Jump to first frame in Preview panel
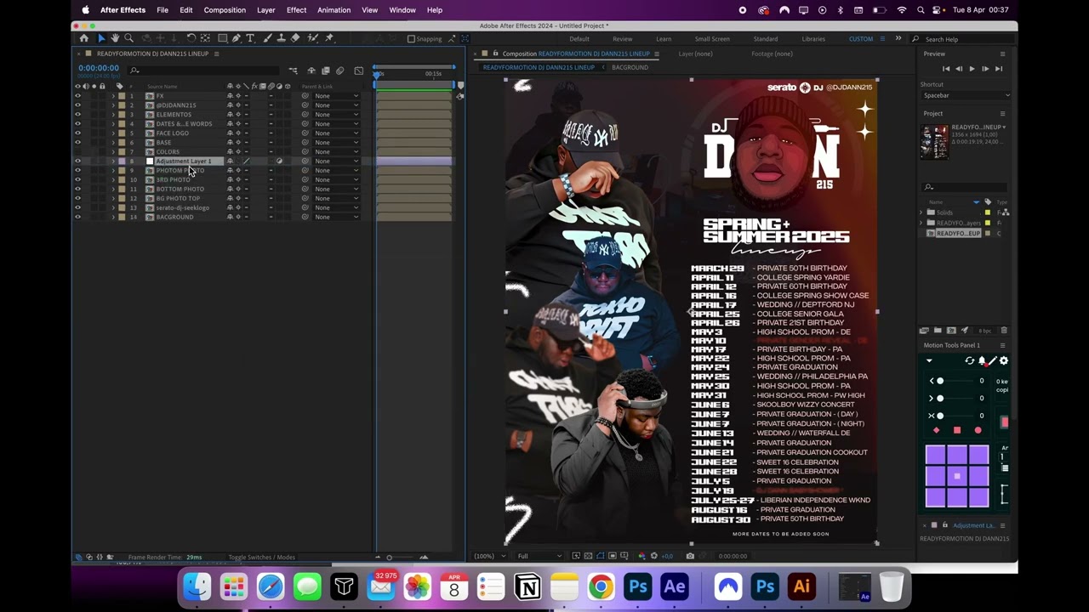The height and width of the screenshot is (612, 1089). (946, 69)
